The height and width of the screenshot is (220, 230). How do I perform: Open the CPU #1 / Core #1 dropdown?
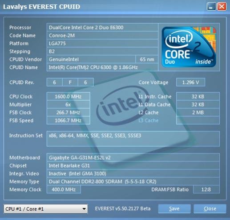tap(46, 209)
